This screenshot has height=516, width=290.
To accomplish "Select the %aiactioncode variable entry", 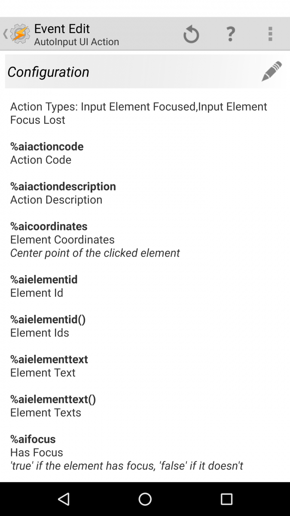I will point(46,146).
